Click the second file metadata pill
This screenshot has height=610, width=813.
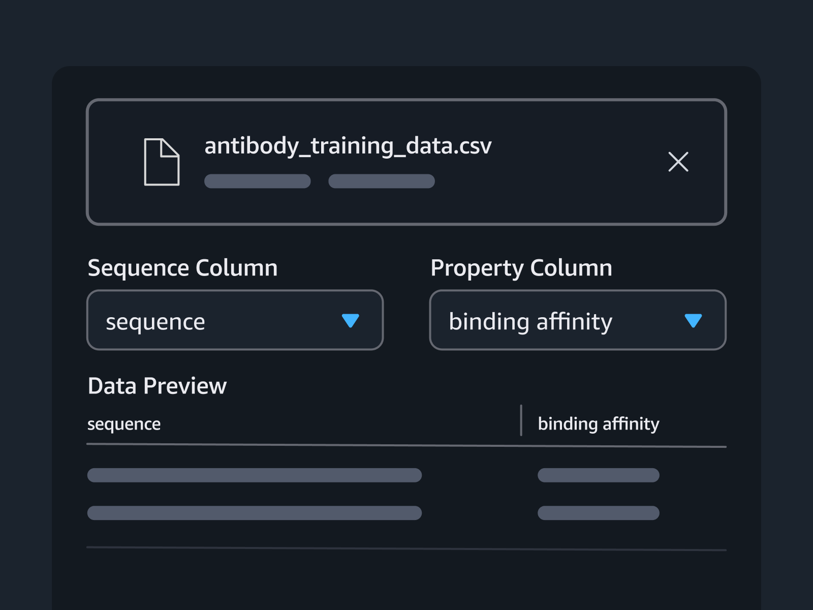[x=382, y=181]
